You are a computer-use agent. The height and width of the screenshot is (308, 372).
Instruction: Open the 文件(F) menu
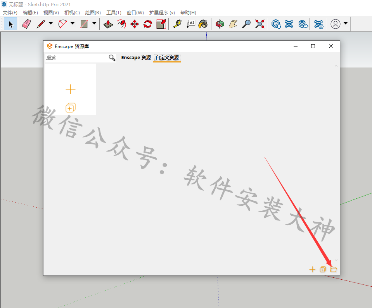click(x=10, y=12)
